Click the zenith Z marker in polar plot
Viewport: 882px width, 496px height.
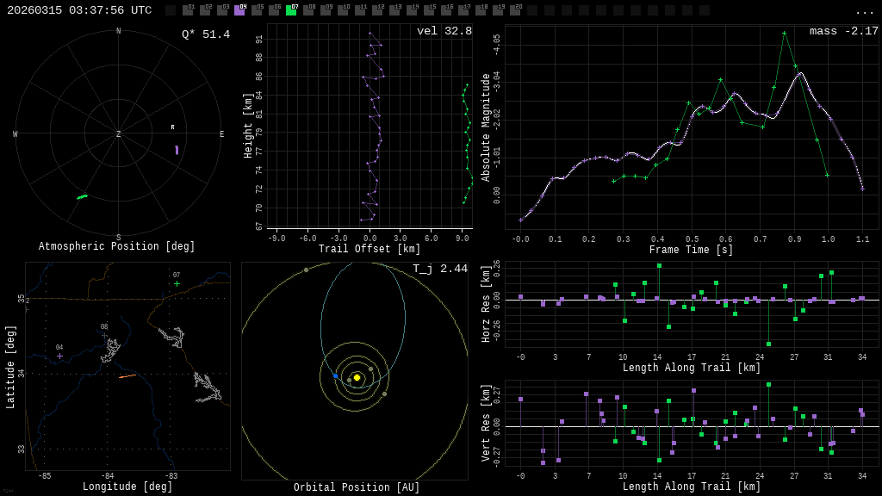[x=119, y=134]
